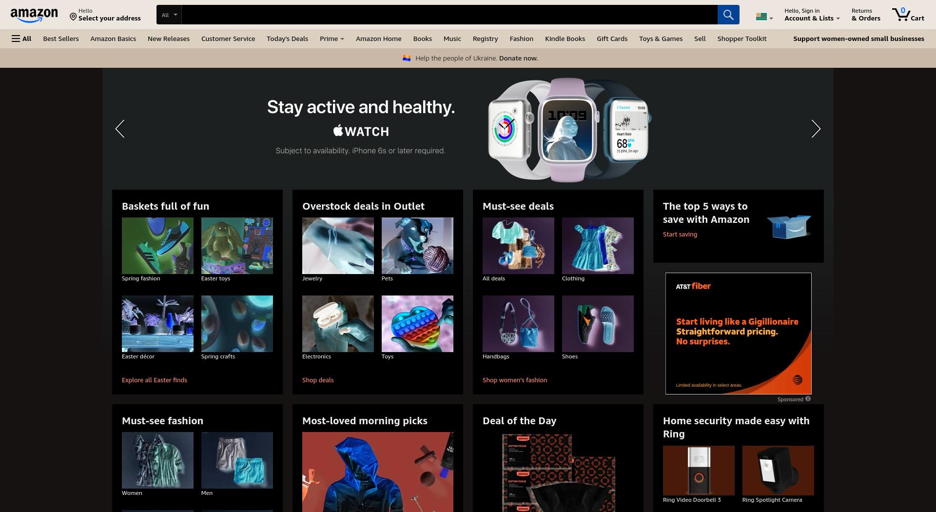The width and height of the screenshot is (936, 512).
Task: Click Start saving link
Action: coord(680,234)
